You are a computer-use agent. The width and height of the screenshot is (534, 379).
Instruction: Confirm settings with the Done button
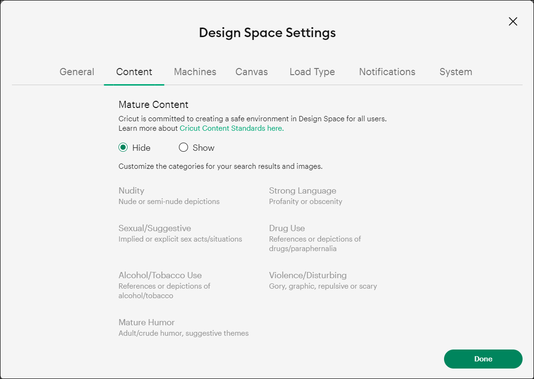[483, 359]
